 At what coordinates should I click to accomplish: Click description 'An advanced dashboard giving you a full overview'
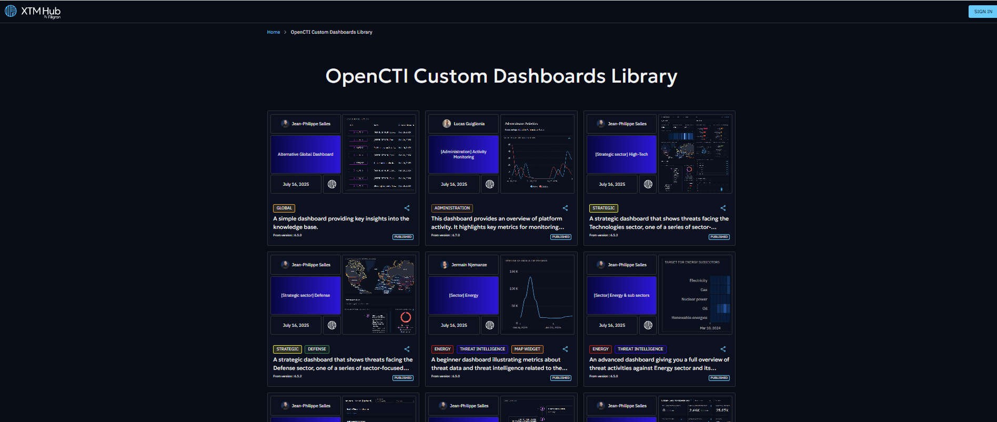click(659, 364)
